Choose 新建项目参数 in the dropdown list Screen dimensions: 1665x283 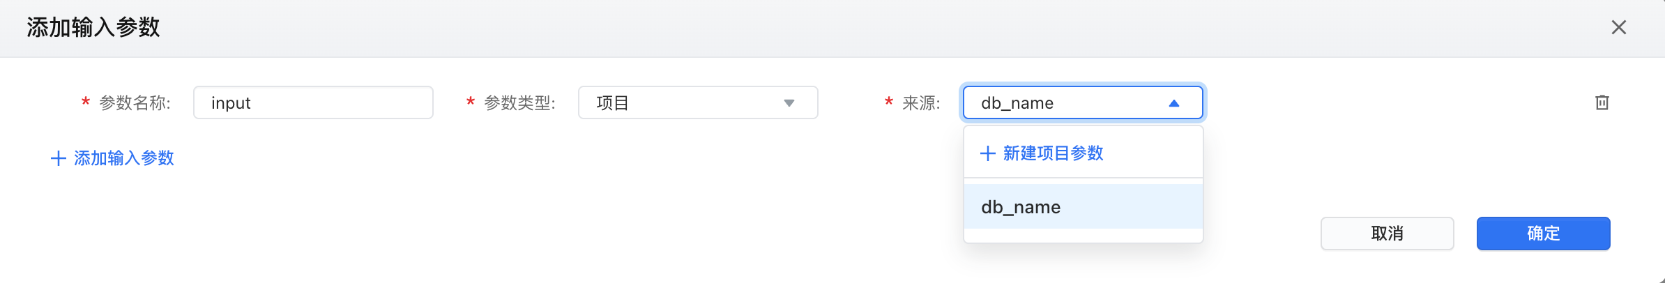[x=1053, y=153]
